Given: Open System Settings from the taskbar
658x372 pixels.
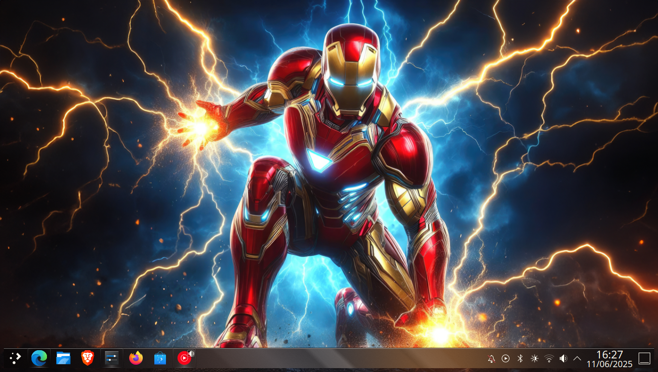Looking at the screenshot, I should click(x=112, y=358).
